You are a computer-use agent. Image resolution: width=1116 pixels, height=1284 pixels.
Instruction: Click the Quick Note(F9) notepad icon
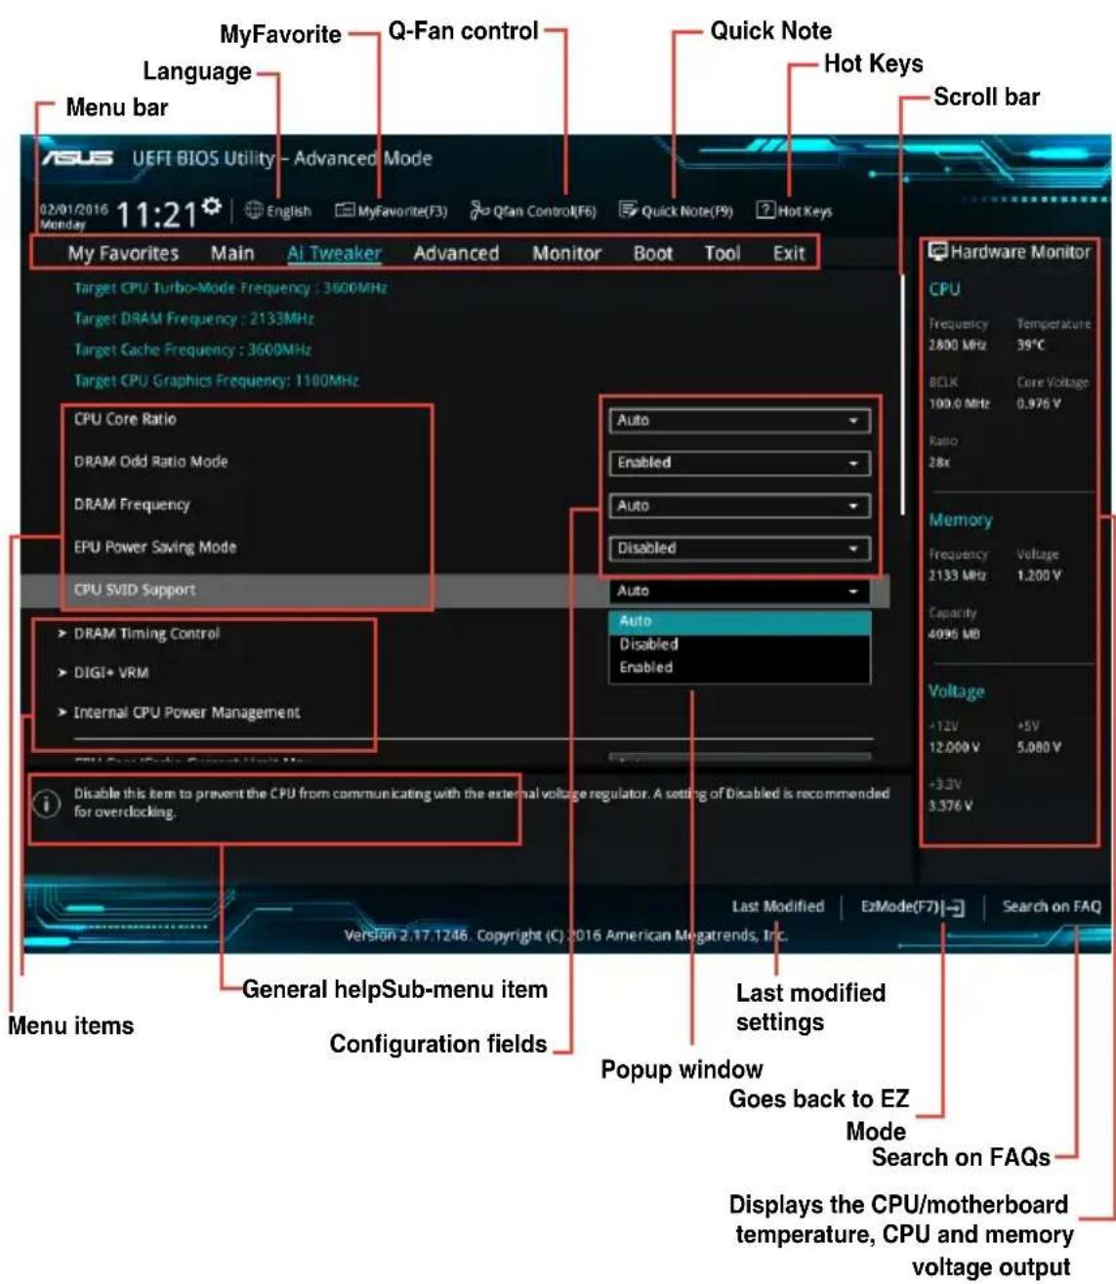(629, 210)
